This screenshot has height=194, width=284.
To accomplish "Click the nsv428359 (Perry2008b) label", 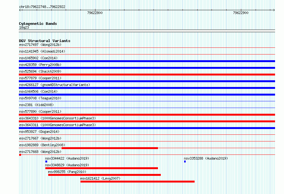I will tap(40, 65).
